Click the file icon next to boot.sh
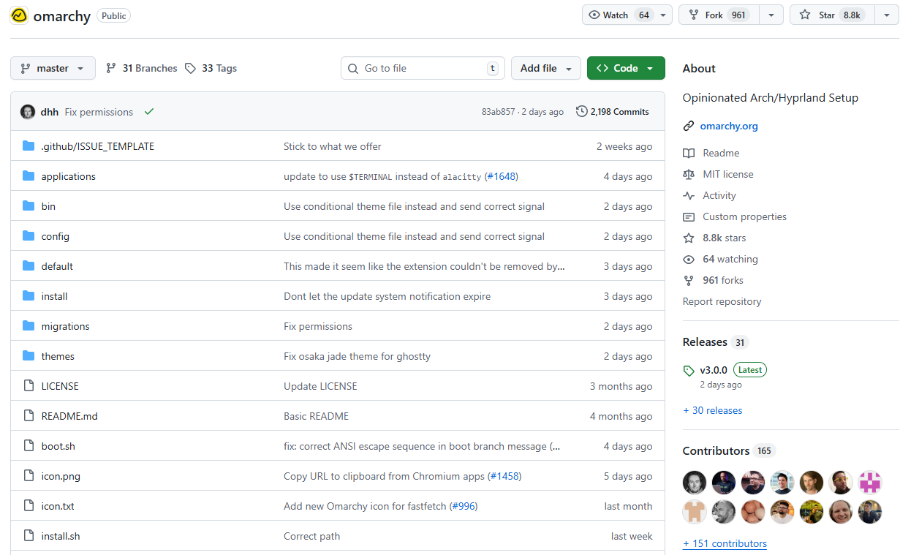Viewport: 900px width, 555px height. tap(29, 446)
